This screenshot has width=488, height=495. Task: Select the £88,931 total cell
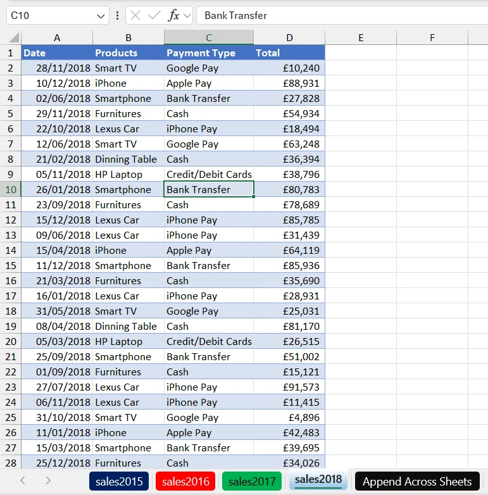[289, 83]
